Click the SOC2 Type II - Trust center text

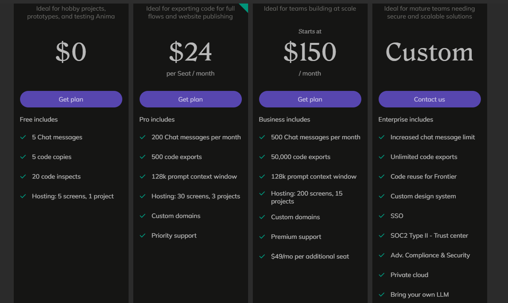(429, 236)
